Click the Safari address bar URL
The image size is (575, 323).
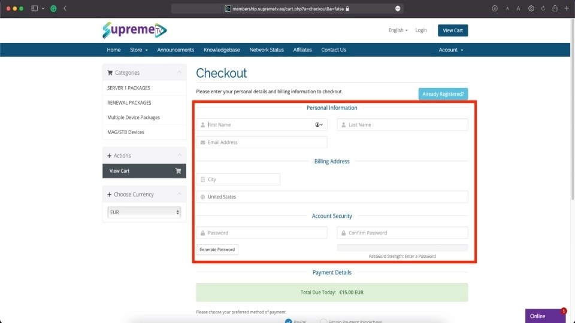[288, 8]
